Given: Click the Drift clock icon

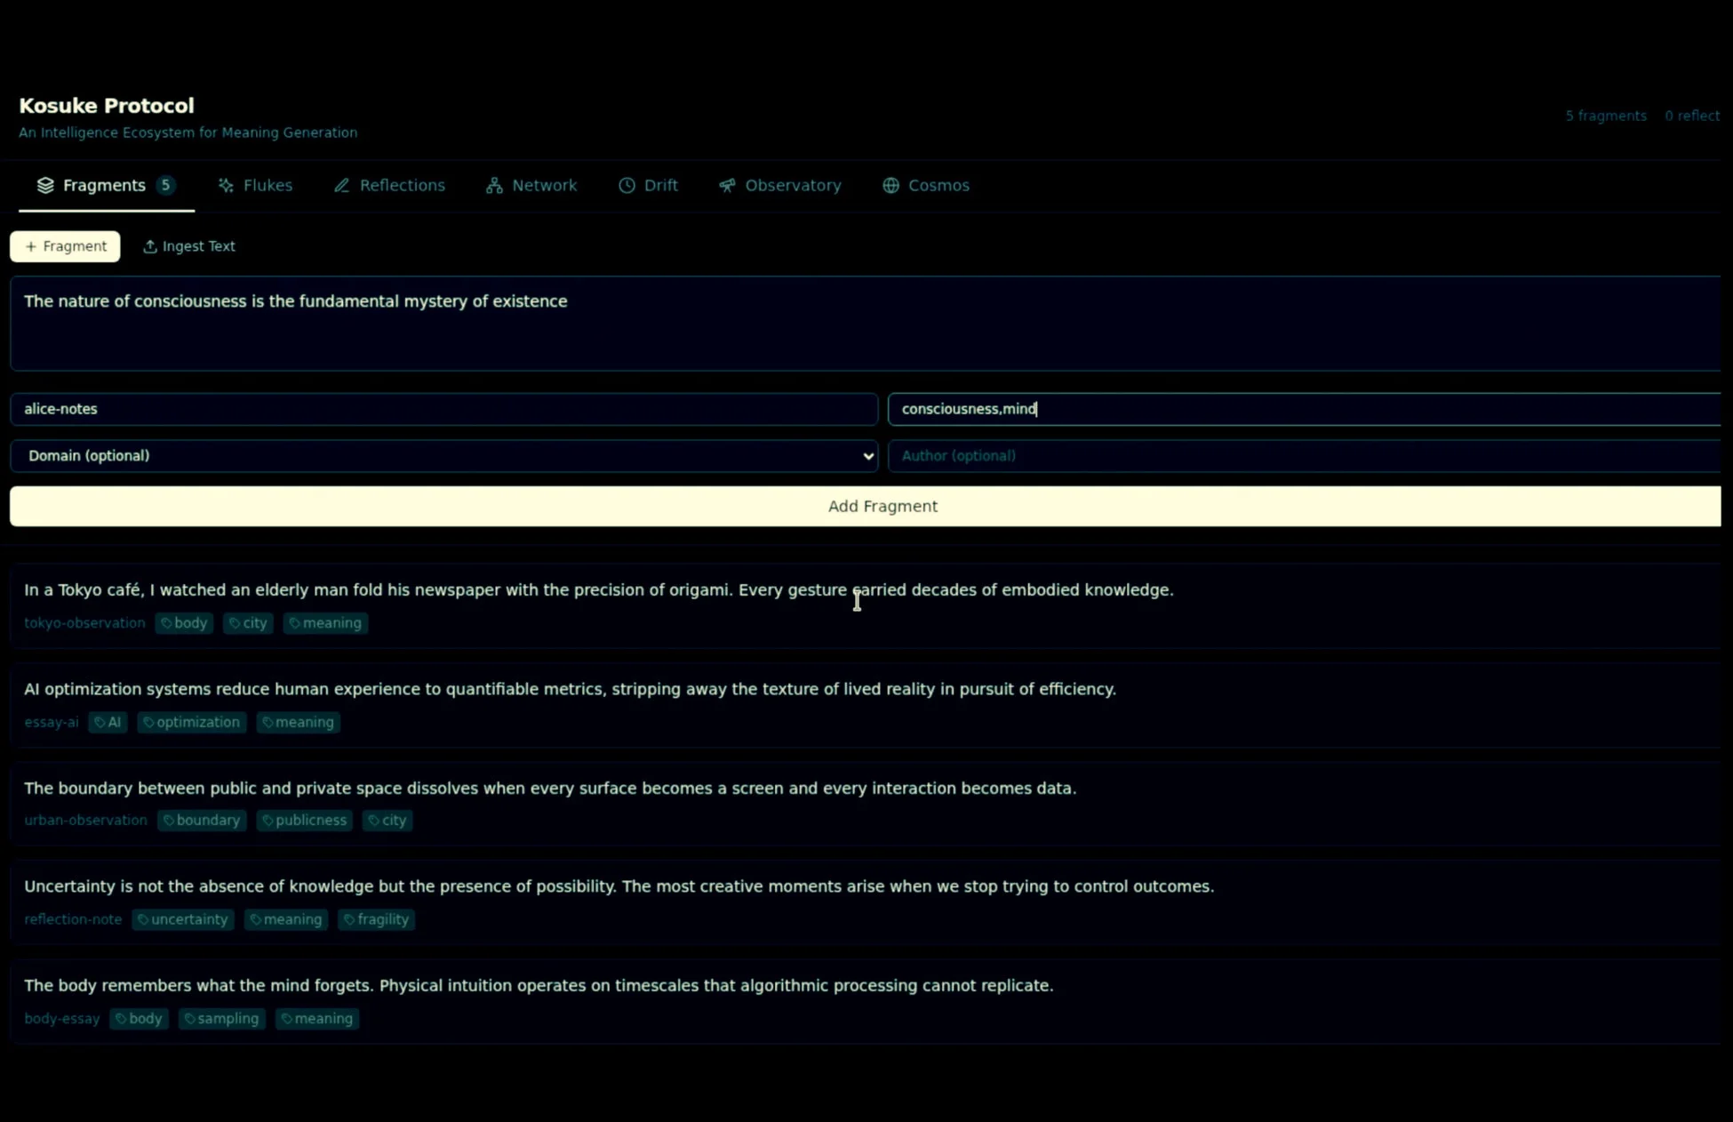Looking at the screenshot, I should 627,185.
